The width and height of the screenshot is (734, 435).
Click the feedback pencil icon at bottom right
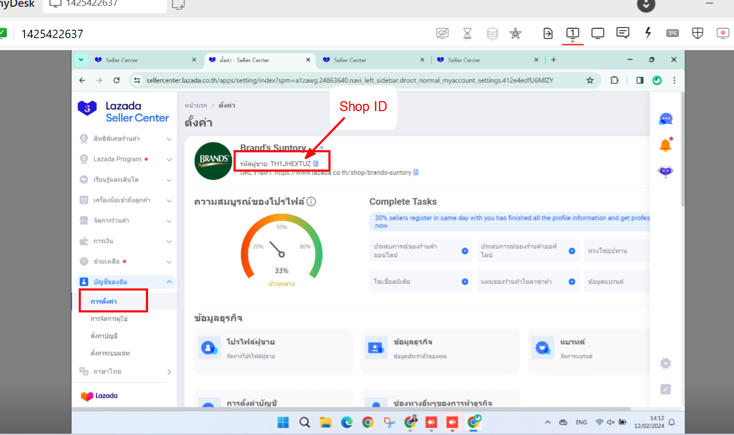665,389
